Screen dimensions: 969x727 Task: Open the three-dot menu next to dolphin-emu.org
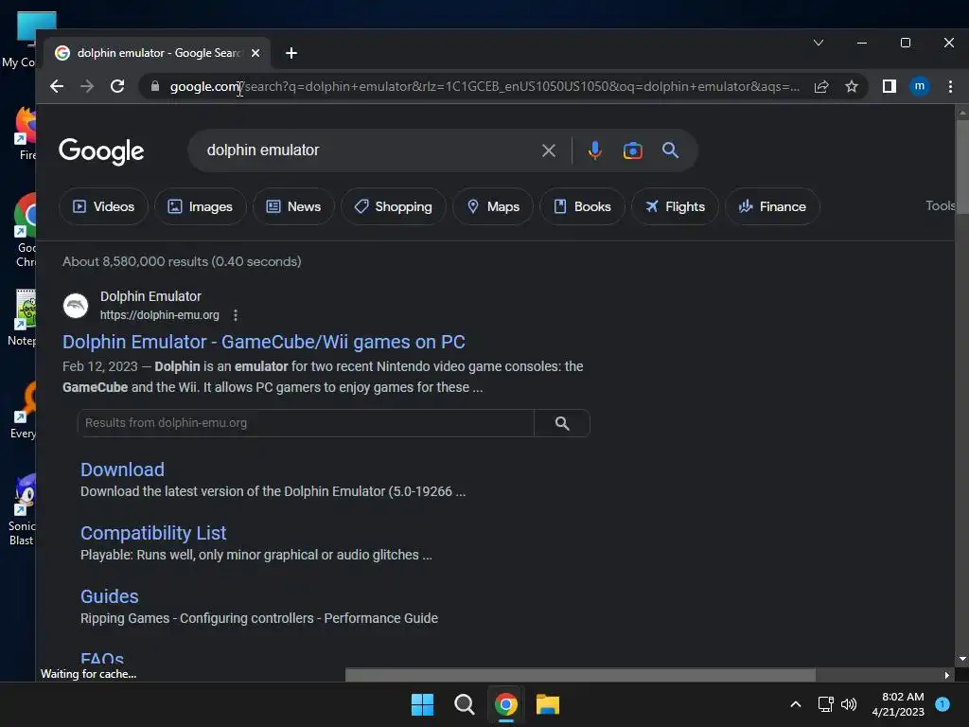(236, 315)
